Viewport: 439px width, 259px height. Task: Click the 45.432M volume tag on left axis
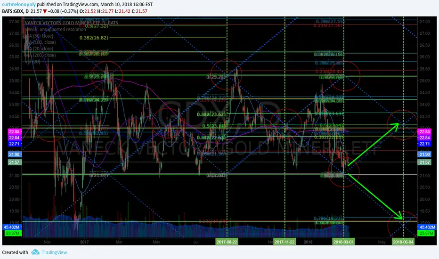[12, 227]
